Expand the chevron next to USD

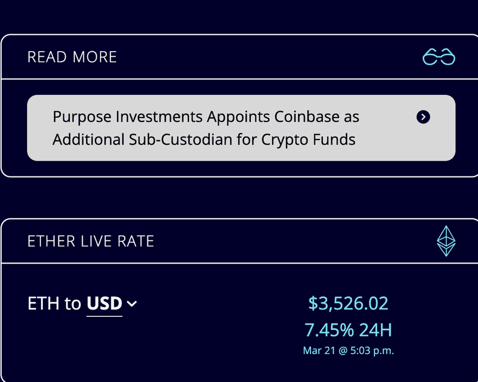click(x=132, y=304)
